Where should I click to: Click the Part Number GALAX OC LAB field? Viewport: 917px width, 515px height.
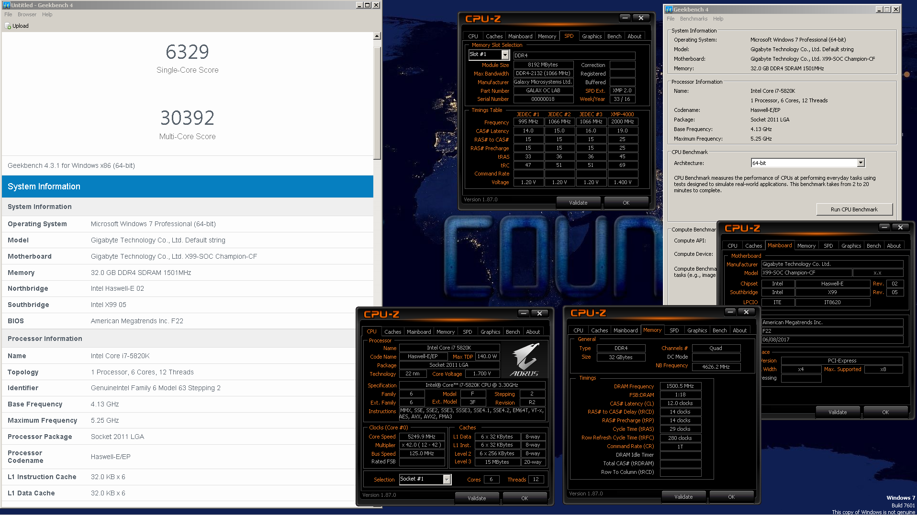(x=543, y=90)
